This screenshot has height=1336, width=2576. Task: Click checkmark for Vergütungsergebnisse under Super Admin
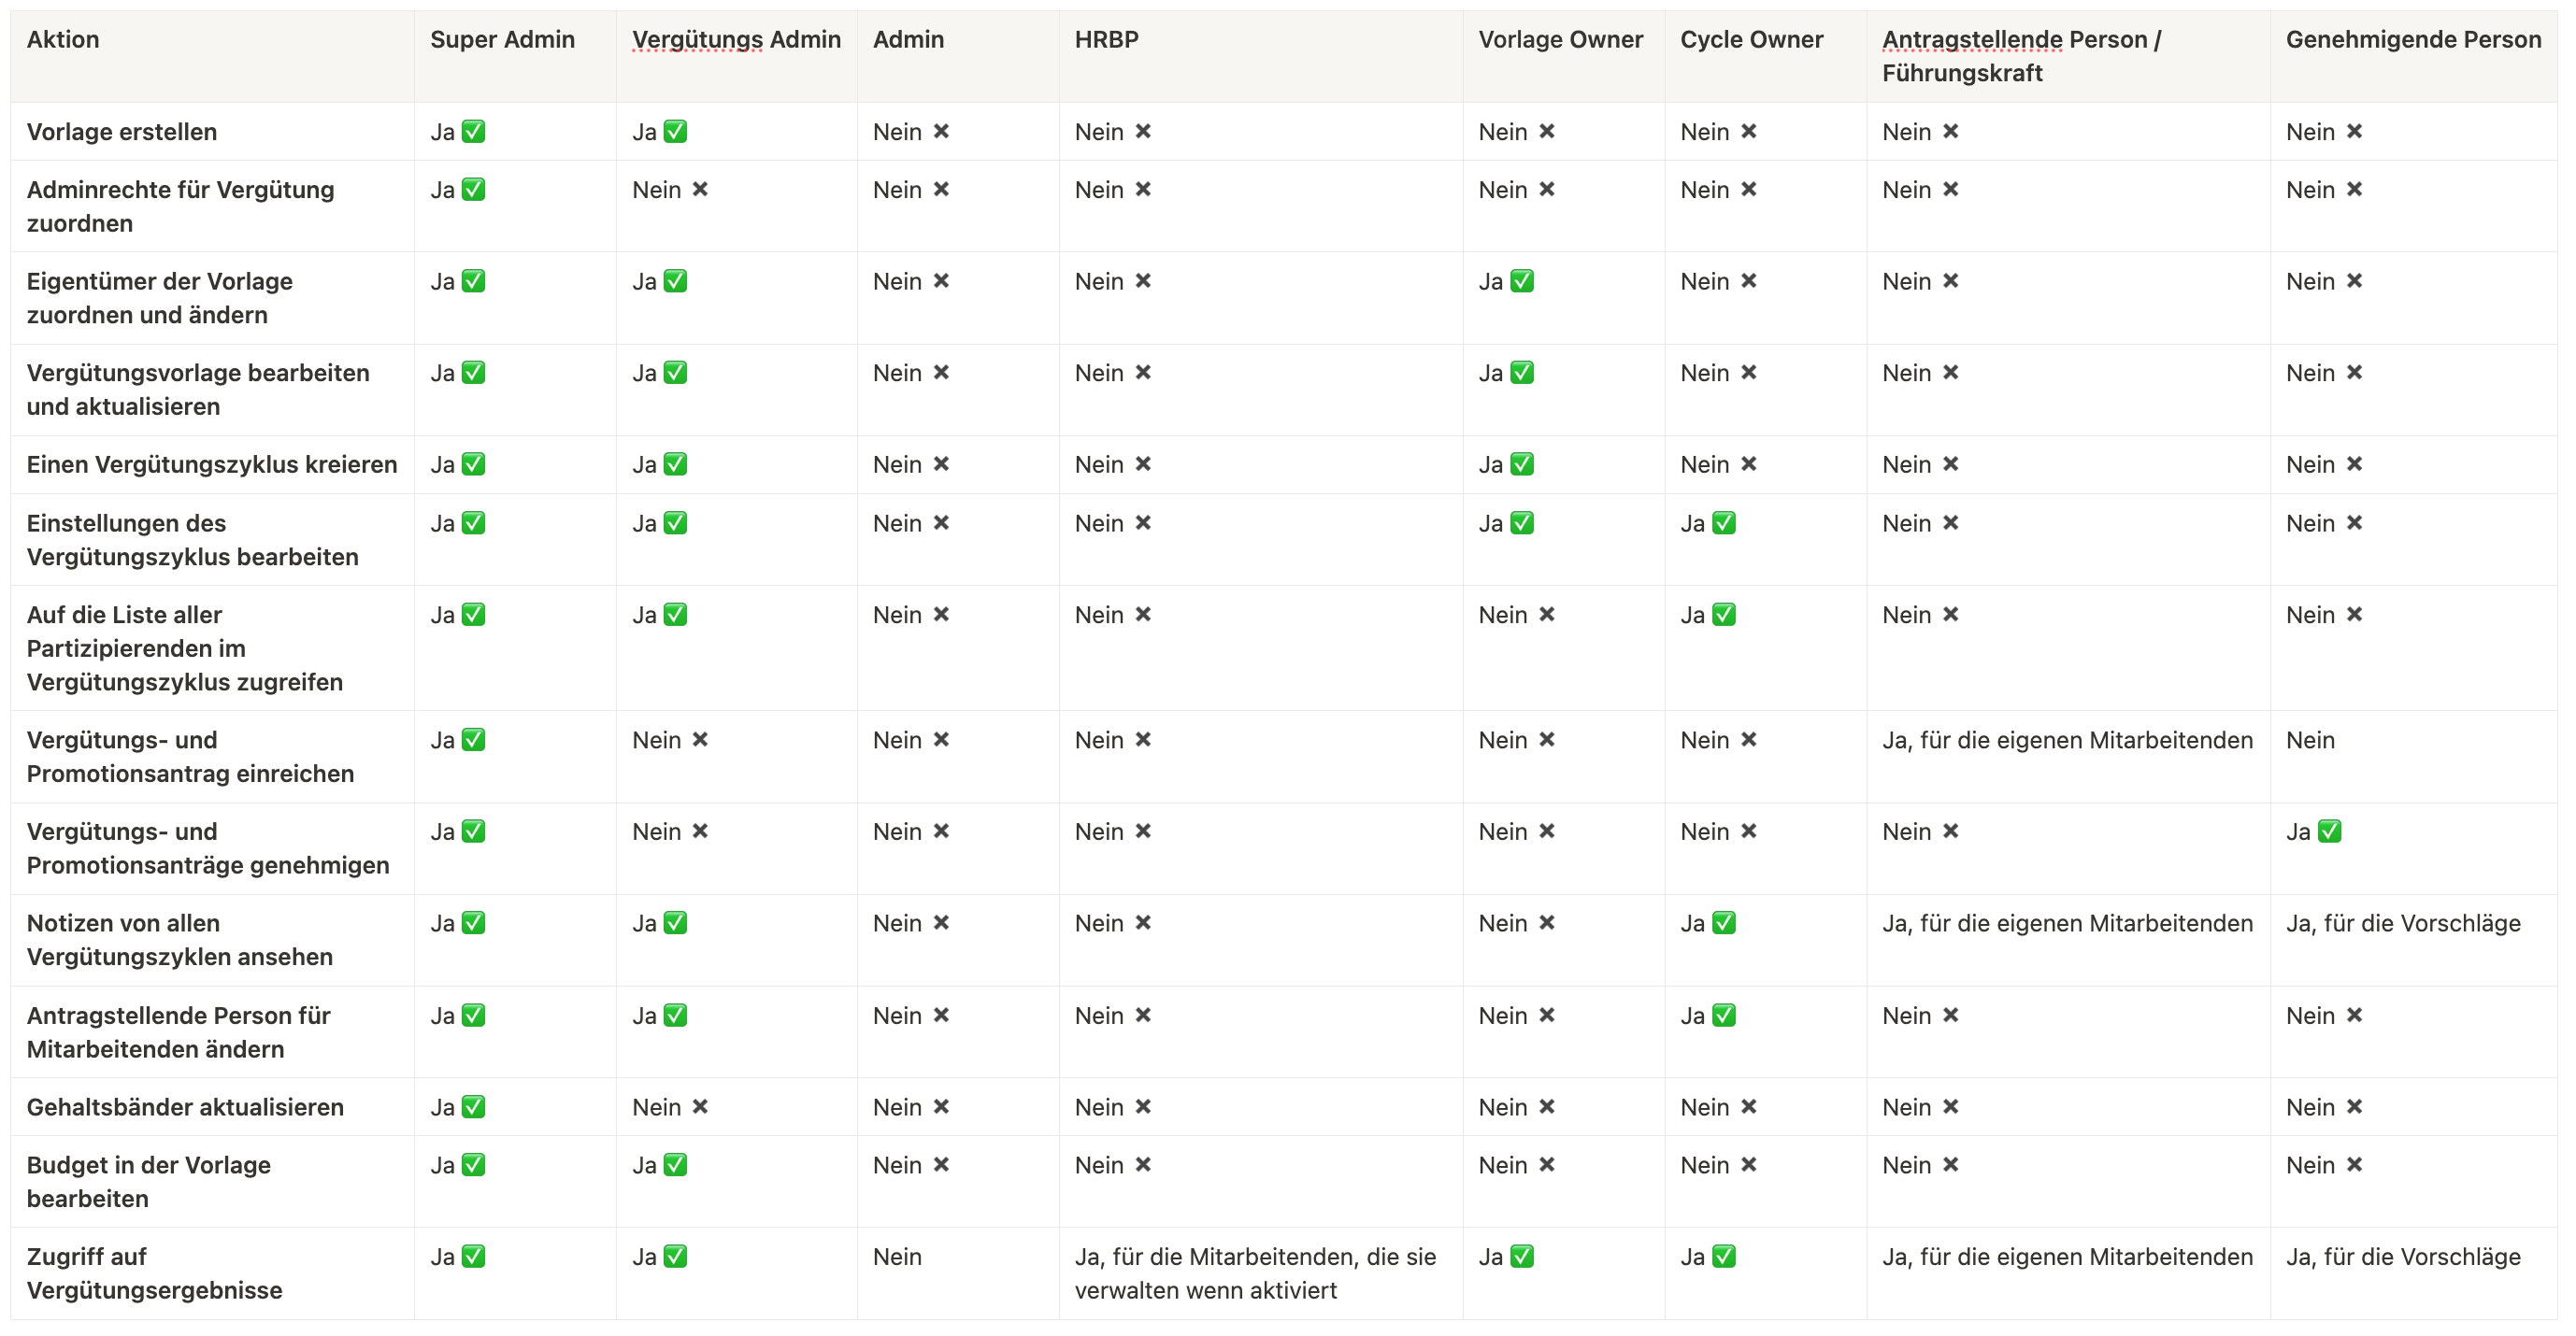click(x=473, y=1256)
